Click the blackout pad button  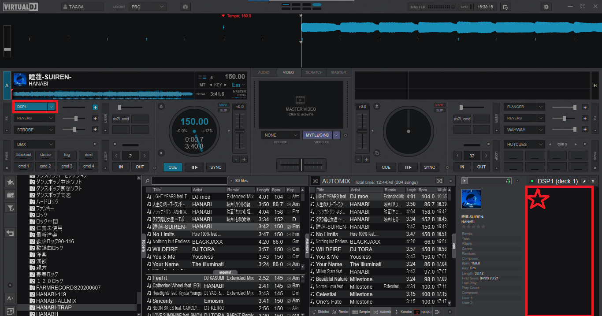[x=24, y=155]
